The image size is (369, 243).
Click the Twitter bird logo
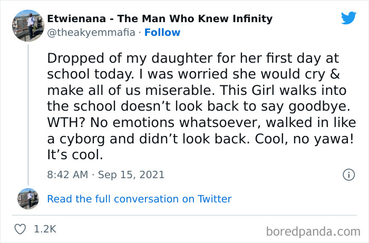pyautogui.click(x=348, y=19)
